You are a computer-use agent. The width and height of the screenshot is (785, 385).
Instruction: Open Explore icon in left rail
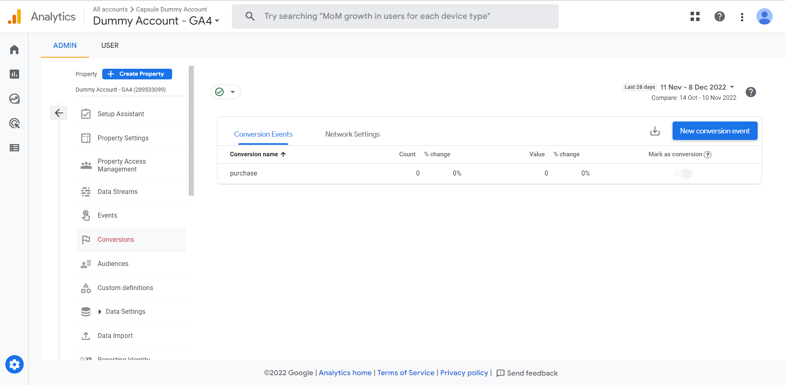tap(14, 99)
